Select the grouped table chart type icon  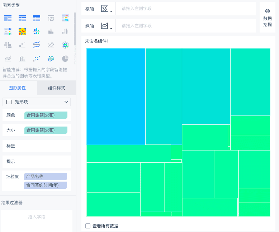[8, 18]
